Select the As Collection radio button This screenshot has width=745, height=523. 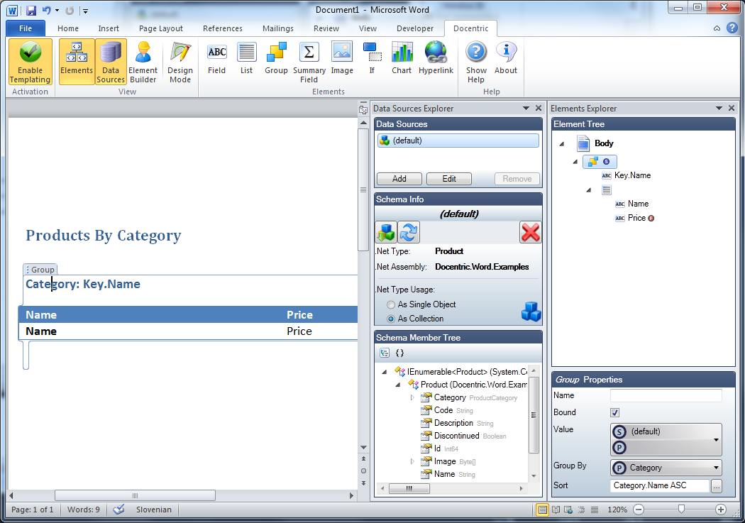click(x=391, y=319)
